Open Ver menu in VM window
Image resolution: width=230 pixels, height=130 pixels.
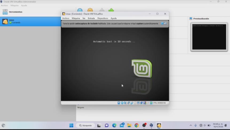pos(84,18)
